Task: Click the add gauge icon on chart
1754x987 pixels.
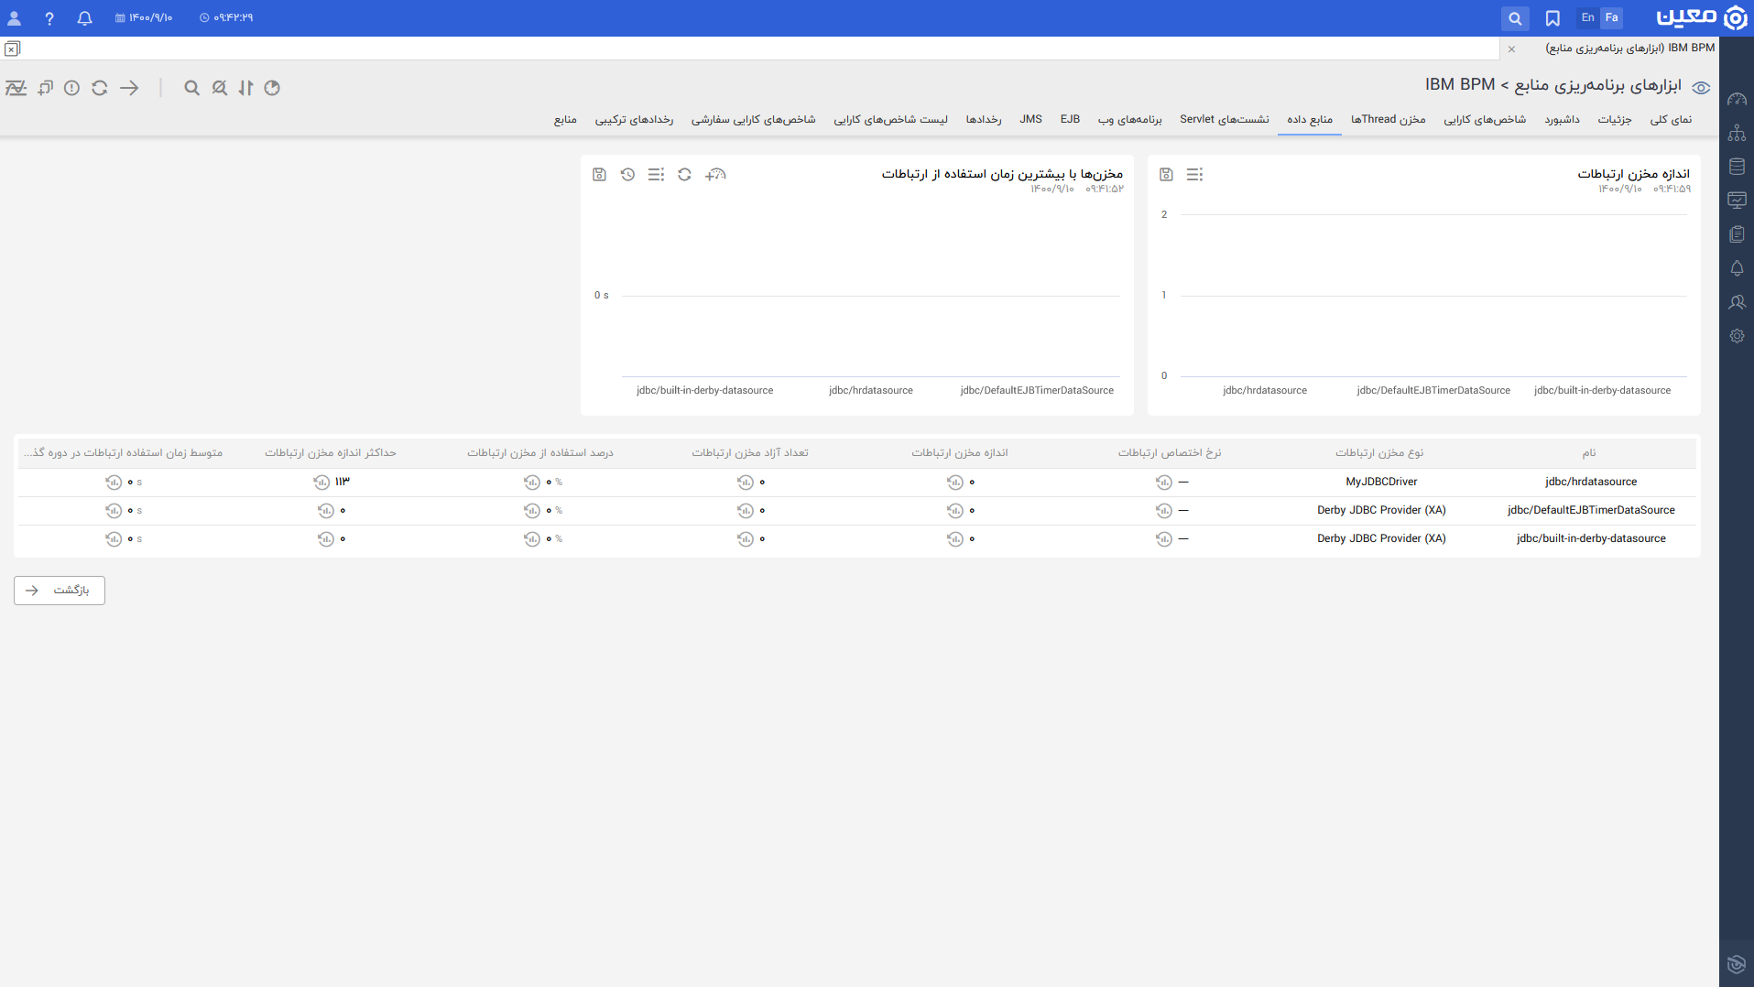Action: point(715,174)
